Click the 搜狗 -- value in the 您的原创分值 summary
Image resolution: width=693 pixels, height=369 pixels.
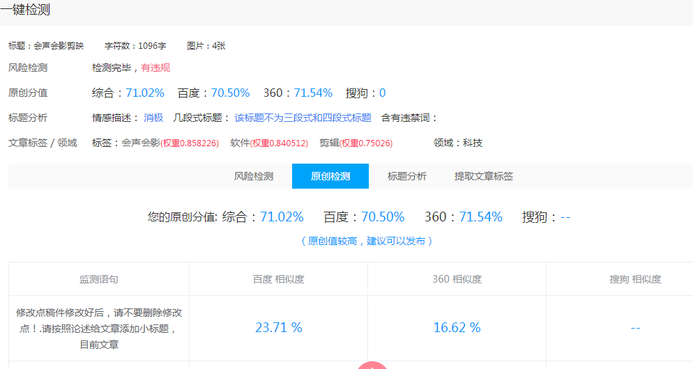[x=565, y=217]
